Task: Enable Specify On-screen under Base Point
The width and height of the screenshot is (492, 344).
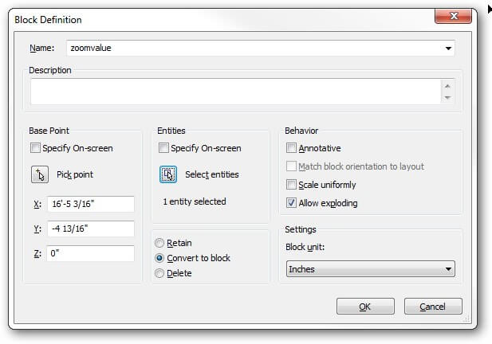Action: [x=35, y=148]
